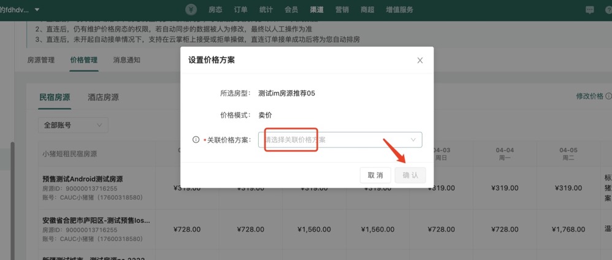Expand the 全部账号 account filter
Viewport: 612px width, 260px height.
tap(73, 125)
